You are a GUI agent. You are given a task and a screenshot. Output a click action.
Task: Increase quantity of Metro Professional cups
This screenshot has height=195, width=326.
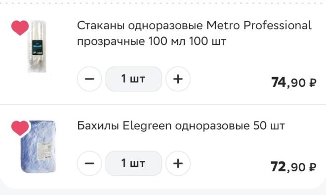coord(178,79)
